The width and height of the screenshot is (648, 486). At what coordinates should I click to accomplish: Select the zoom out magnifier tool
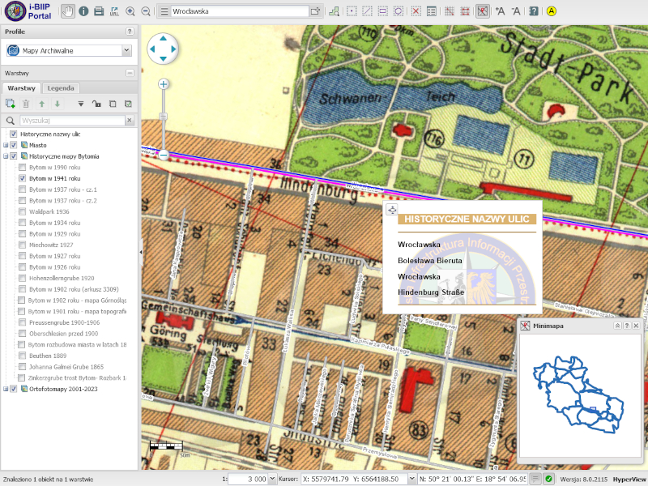[x=146, y=11]
